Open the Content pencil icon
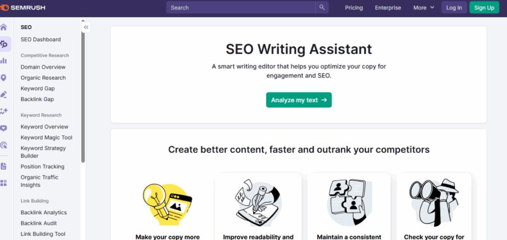 click(x=3, y=95)
